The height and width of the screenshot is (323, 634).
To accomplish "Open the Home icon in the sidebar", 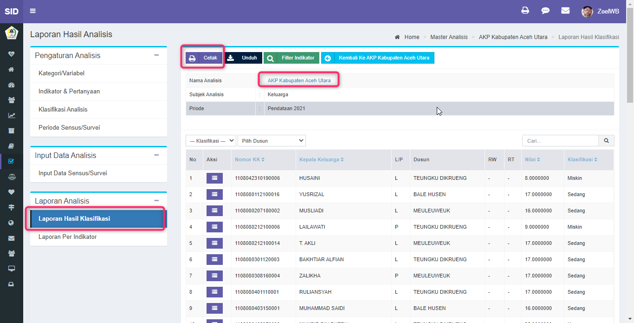I will coord(12,68).
